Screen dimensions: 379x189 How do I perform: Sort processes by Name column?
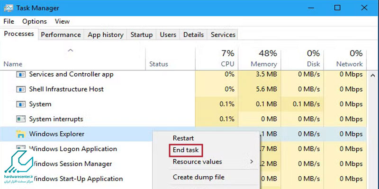click(x=13, y=64)
